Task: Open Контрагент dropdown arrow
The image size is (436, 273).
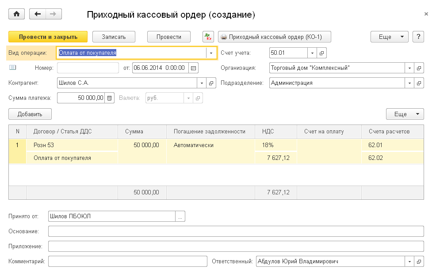Action: coord(202,83)
